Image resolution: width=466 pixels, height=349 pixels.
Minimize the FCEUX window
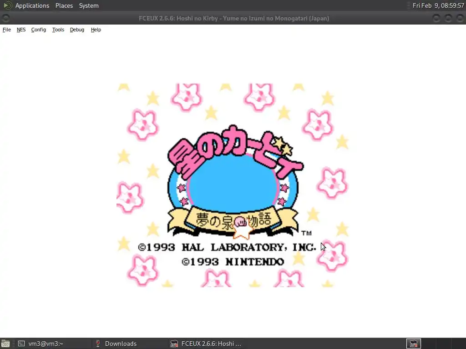(x=436, y=18)
